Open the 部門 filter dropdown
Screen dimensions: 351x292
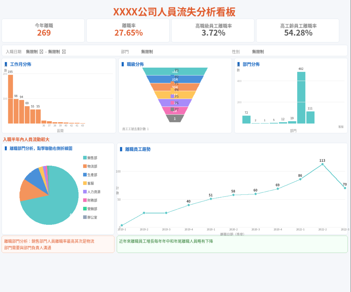pos(147,52)
